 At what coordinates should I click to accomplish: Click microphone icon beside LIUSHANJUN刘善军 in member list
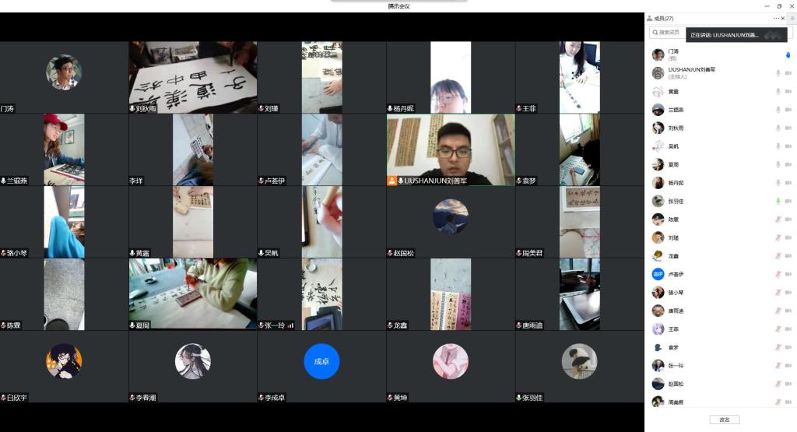[778, 73]
